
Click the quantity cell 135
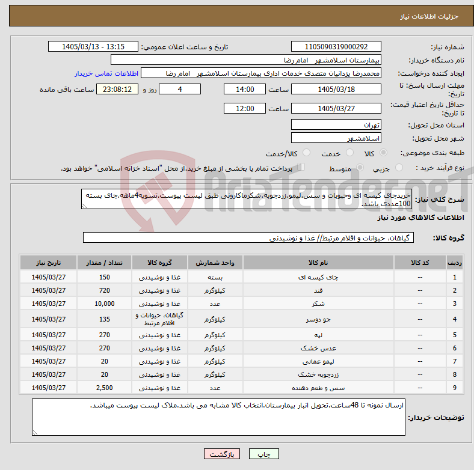coord(104,319)
